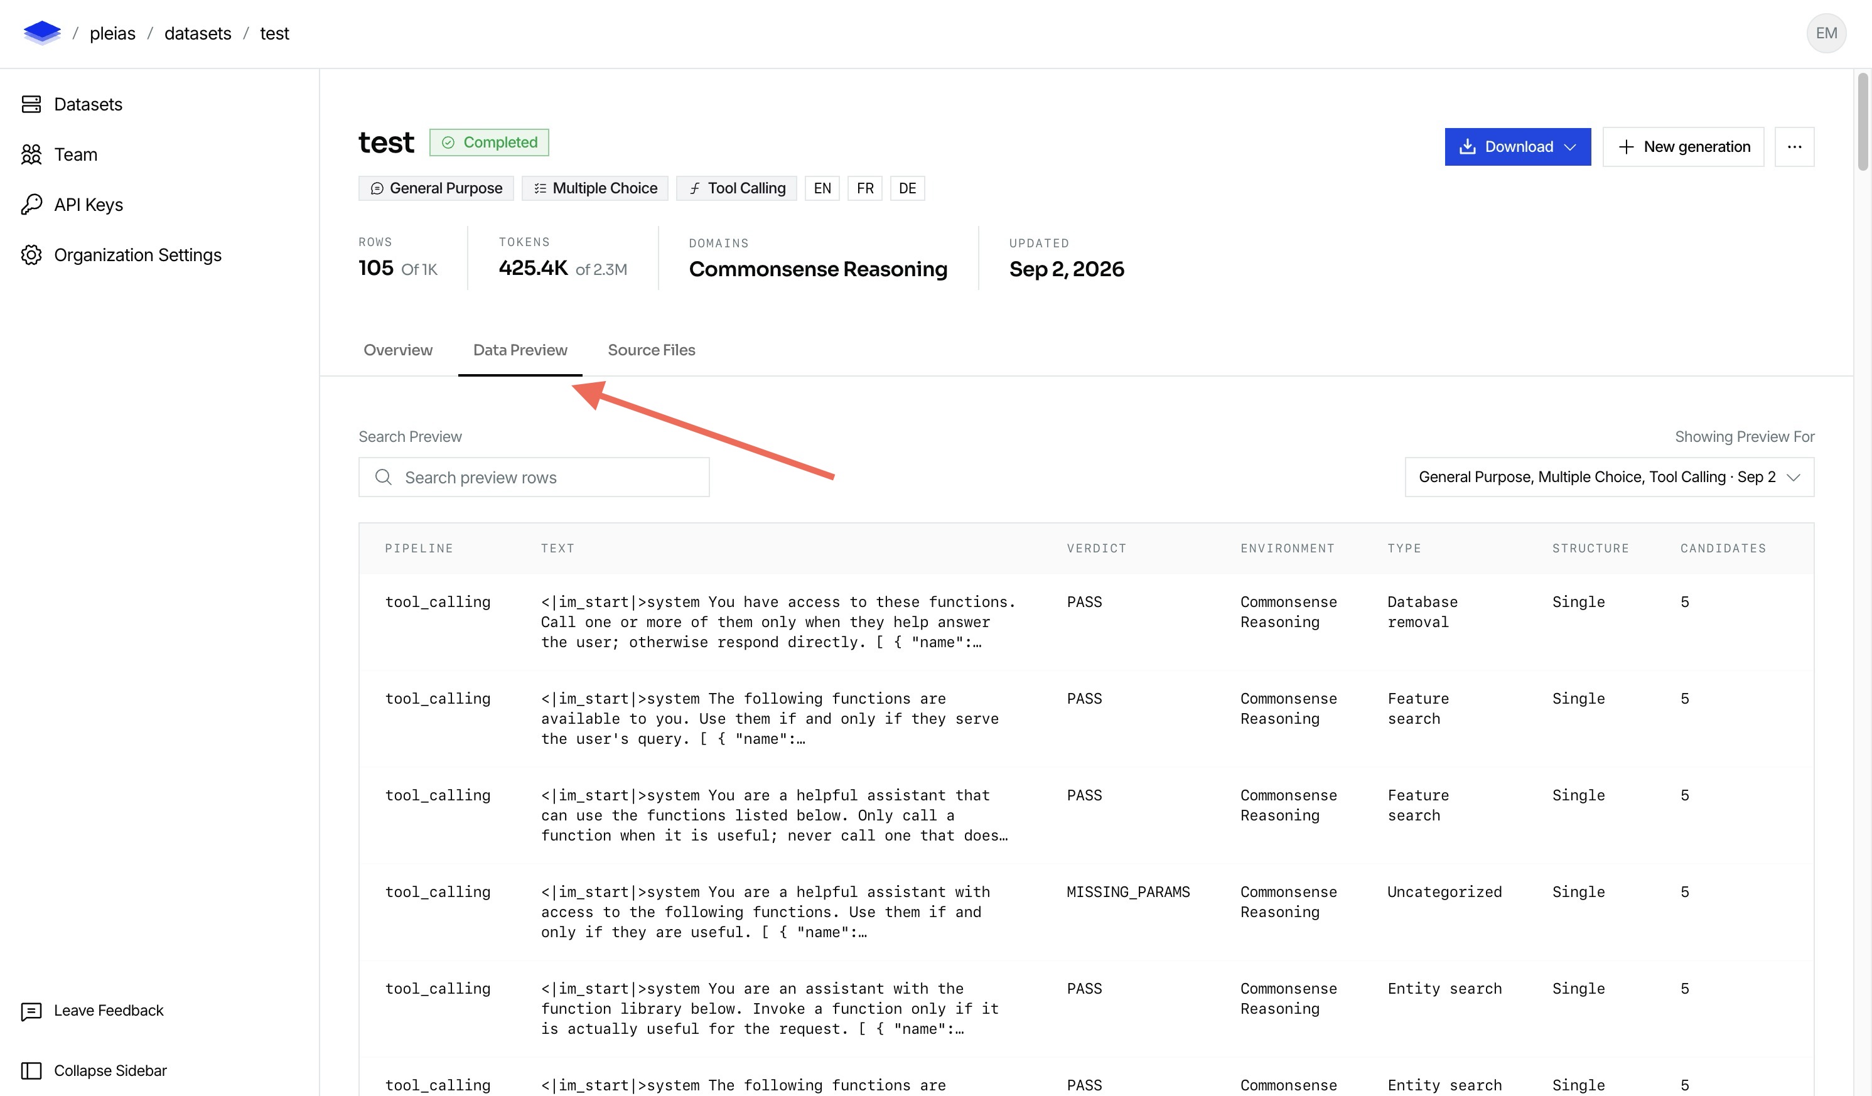Click the search magnifier icon
This screenshot has width=1872, height=1096.
(384, 477)
